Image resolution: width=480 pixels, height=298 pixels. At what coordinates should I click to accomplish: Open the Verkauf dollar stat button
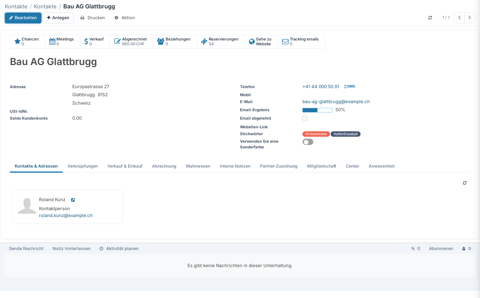pyautogui.click(x=95, y=42)
